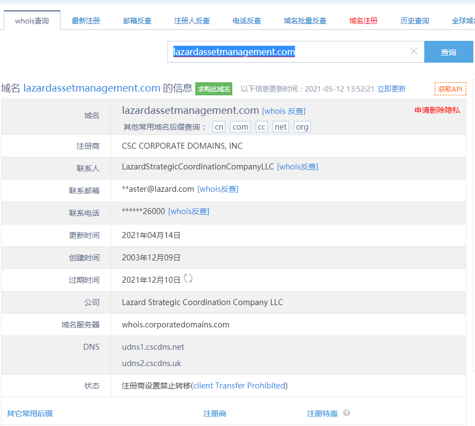The image size is (475, 426).
Task: Select the 注册人反查 tab
Action: 192,21
